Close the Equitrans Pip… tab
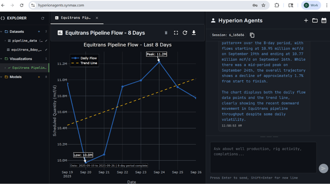This screenshot has width=330, height=184. point(97,18)
